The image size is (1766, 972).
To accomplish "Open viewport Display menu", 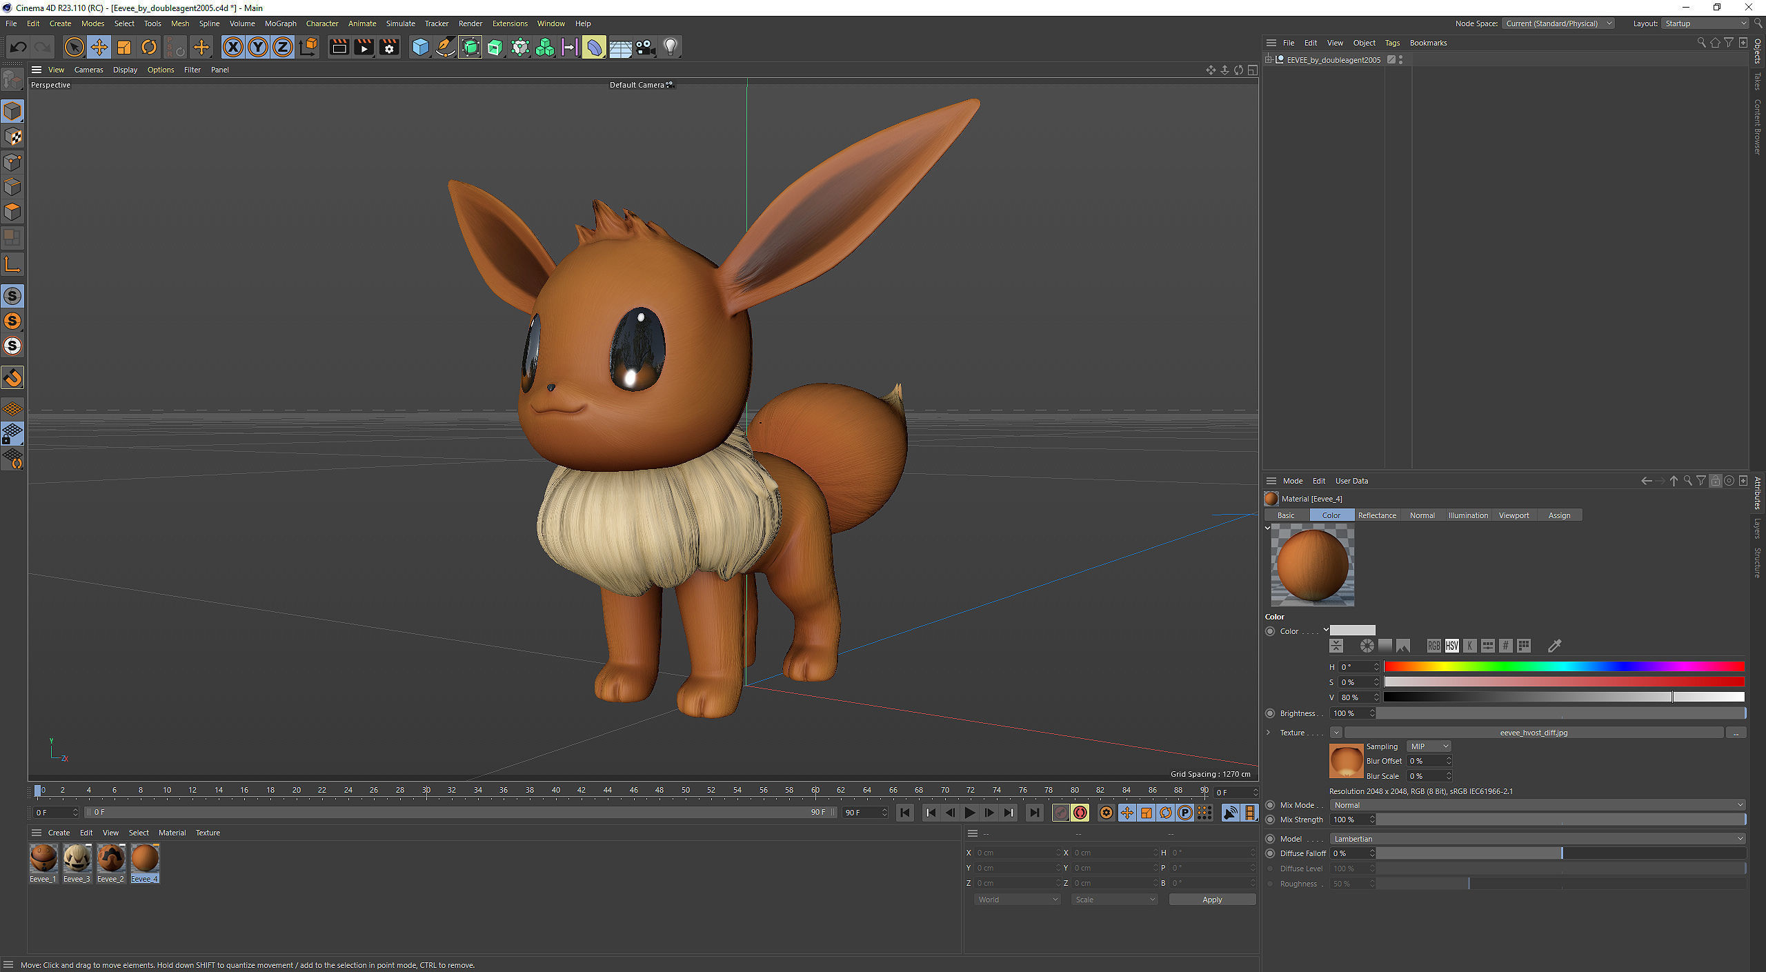I will pyautogui.click(x=125, y=70).
